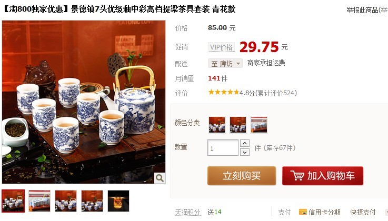
Task: Select the second gallery thumbnail of gift box
Action: (39, 200)
